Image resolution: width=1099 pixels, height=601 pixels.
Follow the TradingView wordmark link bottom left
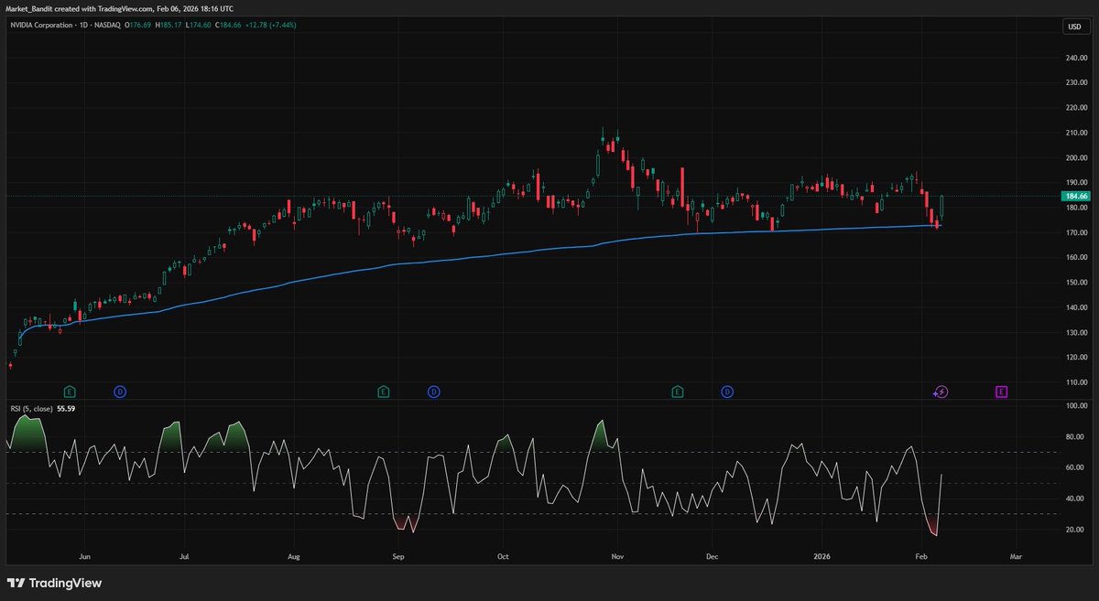point(67,583)
